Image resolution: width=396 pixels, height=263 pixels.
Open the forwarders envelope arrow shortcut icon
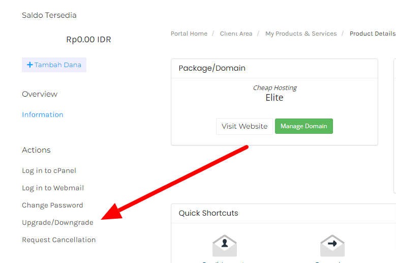tap(332, 246)
